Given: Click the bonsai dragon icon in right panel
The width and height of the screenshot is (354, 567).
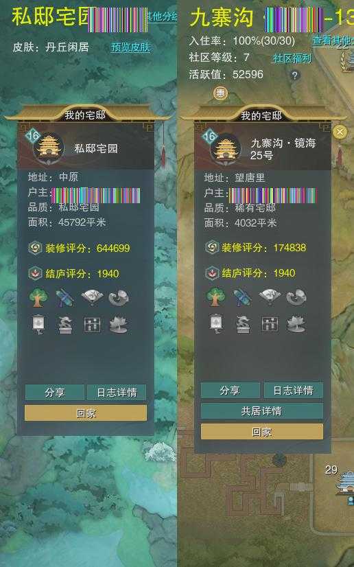Looking at the screenshot, I should pyautogui.click(x=242, y=323).
